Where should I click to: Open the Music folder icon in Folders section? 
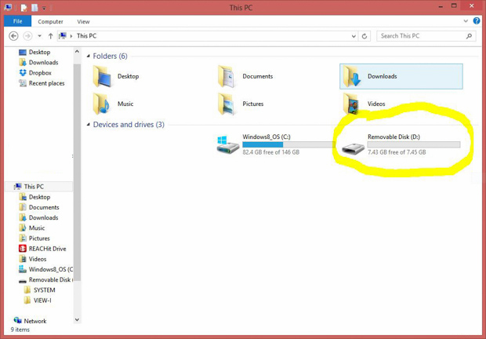pyautogui.click(x=101, y=104)
